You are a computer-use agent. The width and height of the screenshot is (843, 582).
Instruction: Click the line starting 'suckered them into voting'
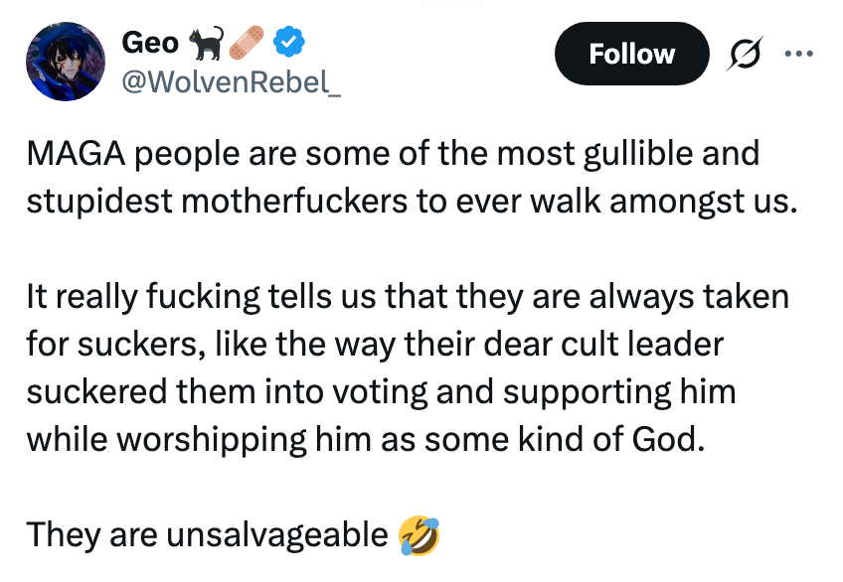pos(381,391)
